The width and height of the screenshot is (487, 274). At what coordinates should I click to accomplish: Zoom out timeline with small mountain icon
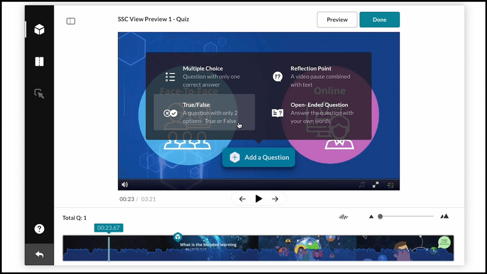[371, 217]
